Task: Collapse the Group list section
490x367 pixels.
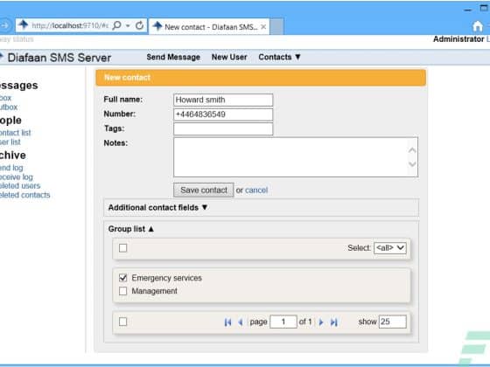Action: click(131, 229)
